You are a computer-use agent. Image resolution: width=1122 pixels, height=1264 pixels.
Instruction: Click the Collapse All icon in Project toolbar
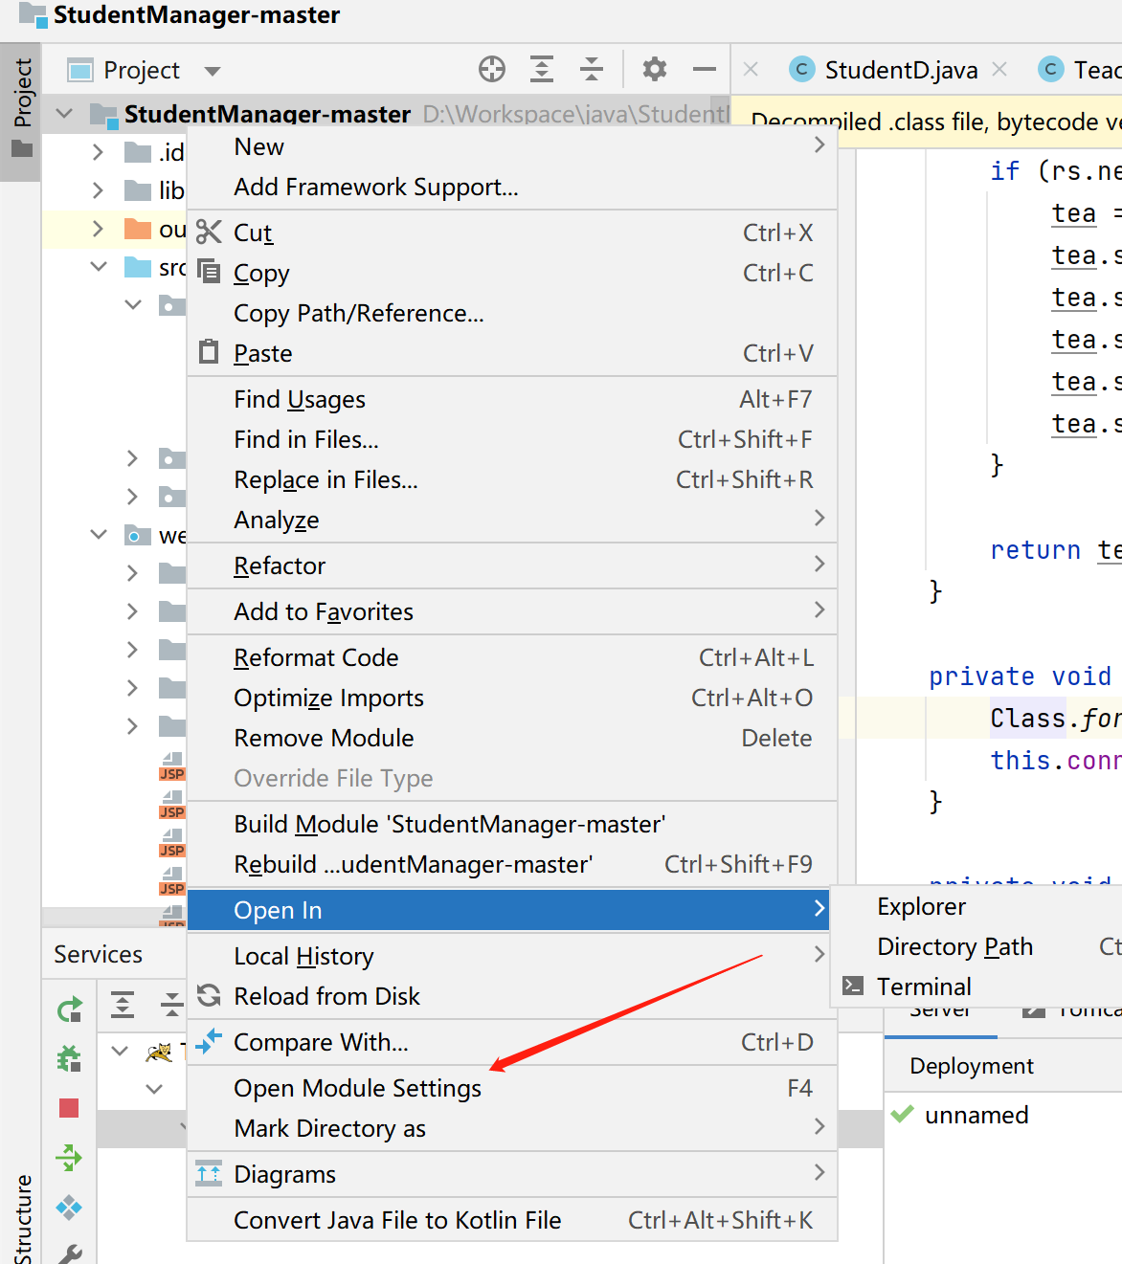(592, 69)
